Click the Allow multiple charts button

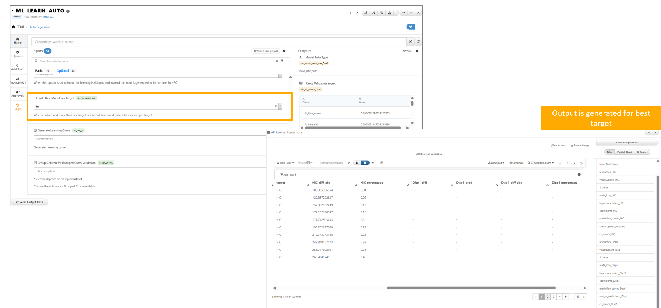627,143
